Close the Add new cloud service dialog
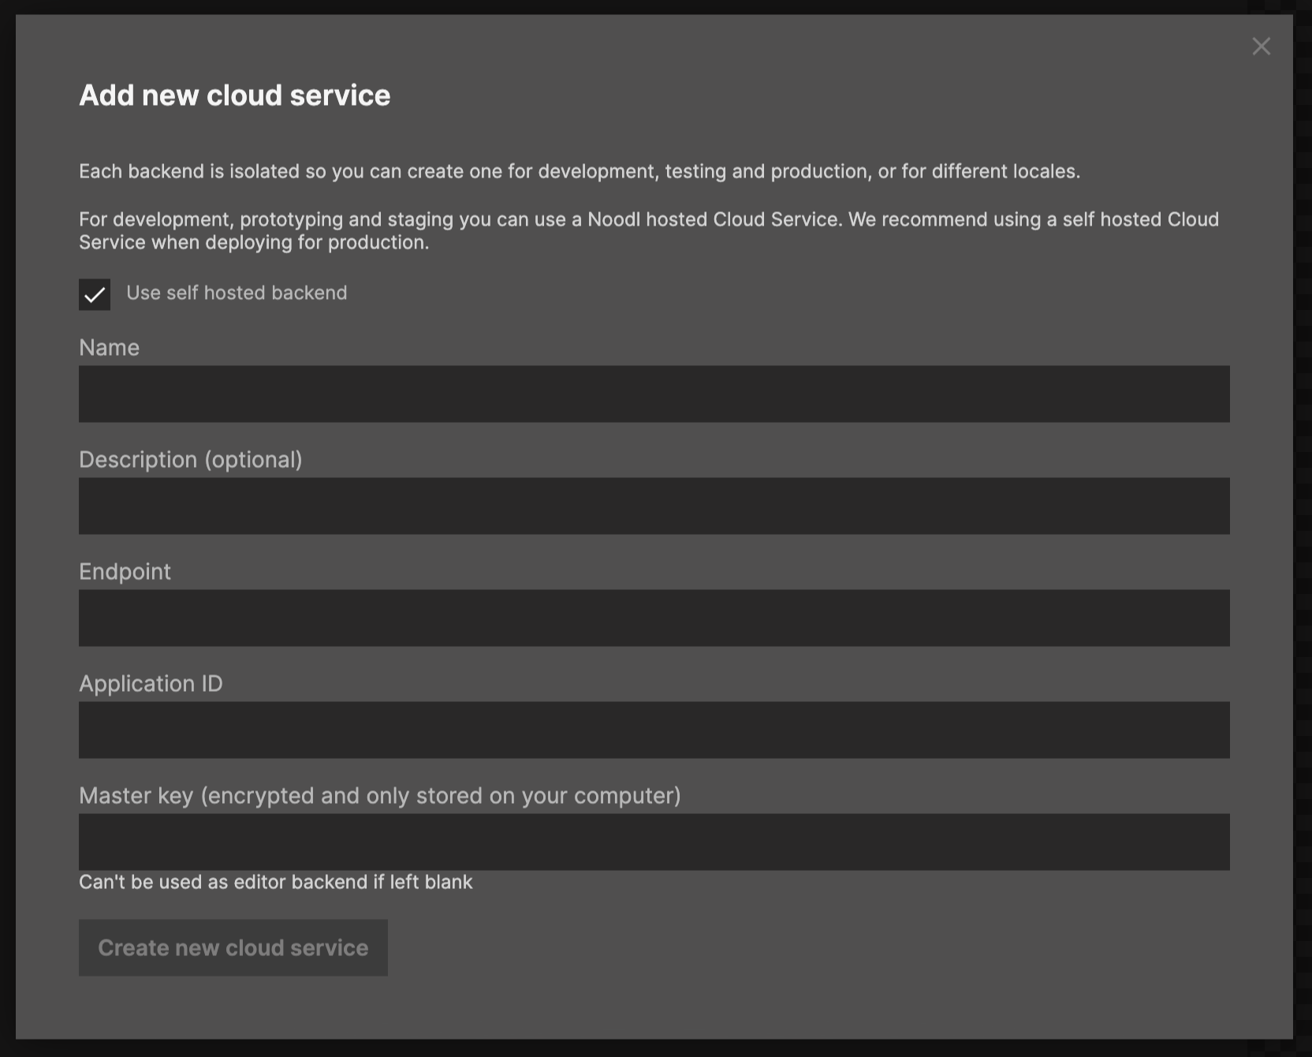Image resolution: width=1312 pixels, height=1057 pixels. pos(1261,47)
